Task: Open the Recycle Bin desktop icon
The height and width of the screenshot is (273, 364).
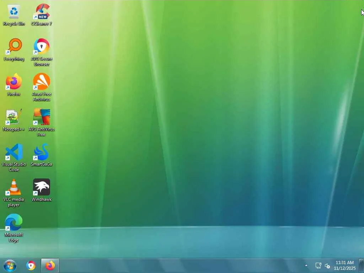Action: point(14,15)
